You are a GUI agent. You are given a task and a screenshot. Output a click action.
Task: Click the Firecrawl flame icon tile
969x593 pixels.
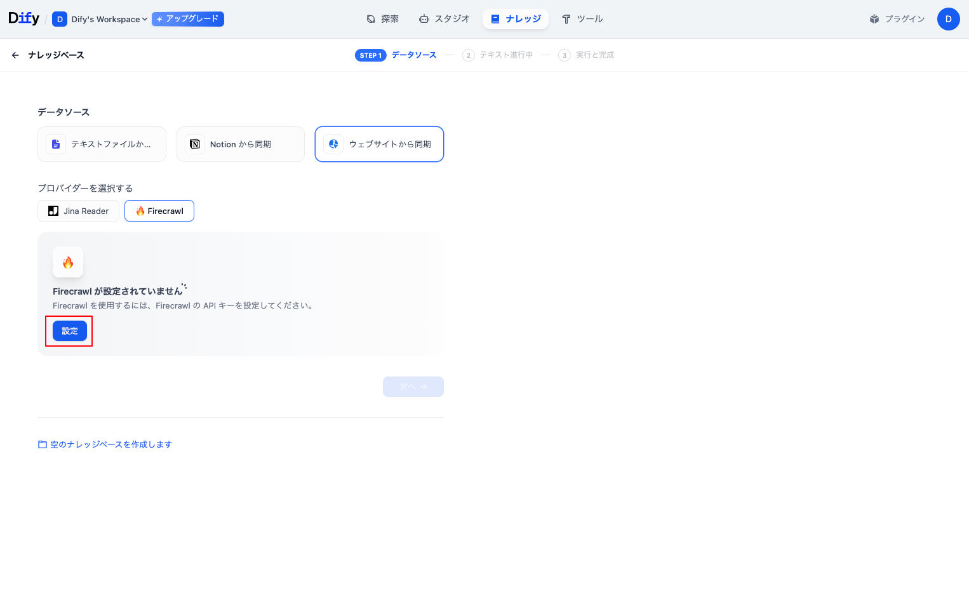(68, 262)
